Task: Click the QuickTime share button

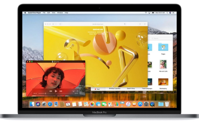Action: [78, 91]
